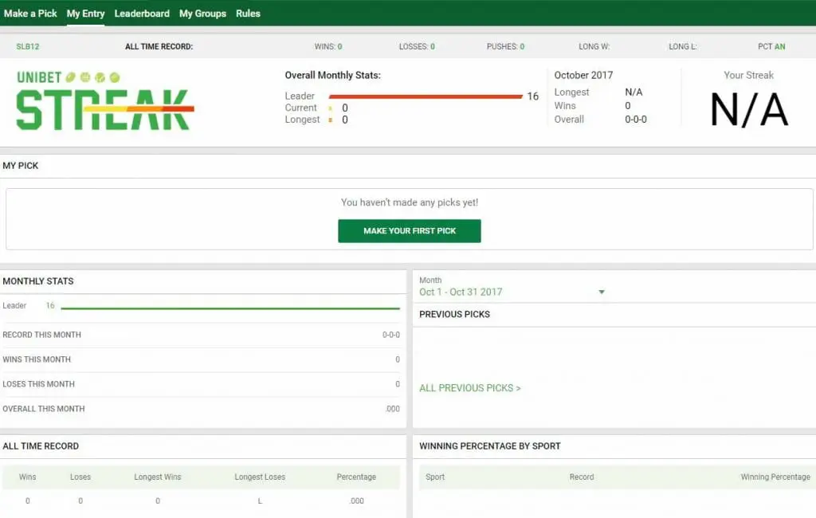Open the Rules tab

coord(248,14)
